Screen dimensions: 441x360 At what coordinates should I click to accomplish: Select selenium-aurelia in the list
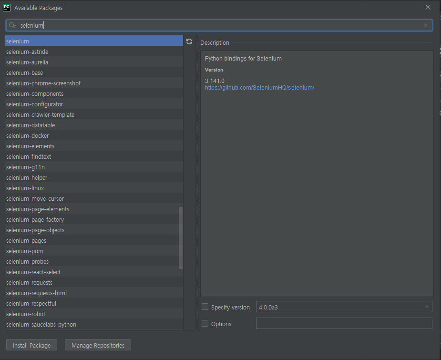click(94, 62)
